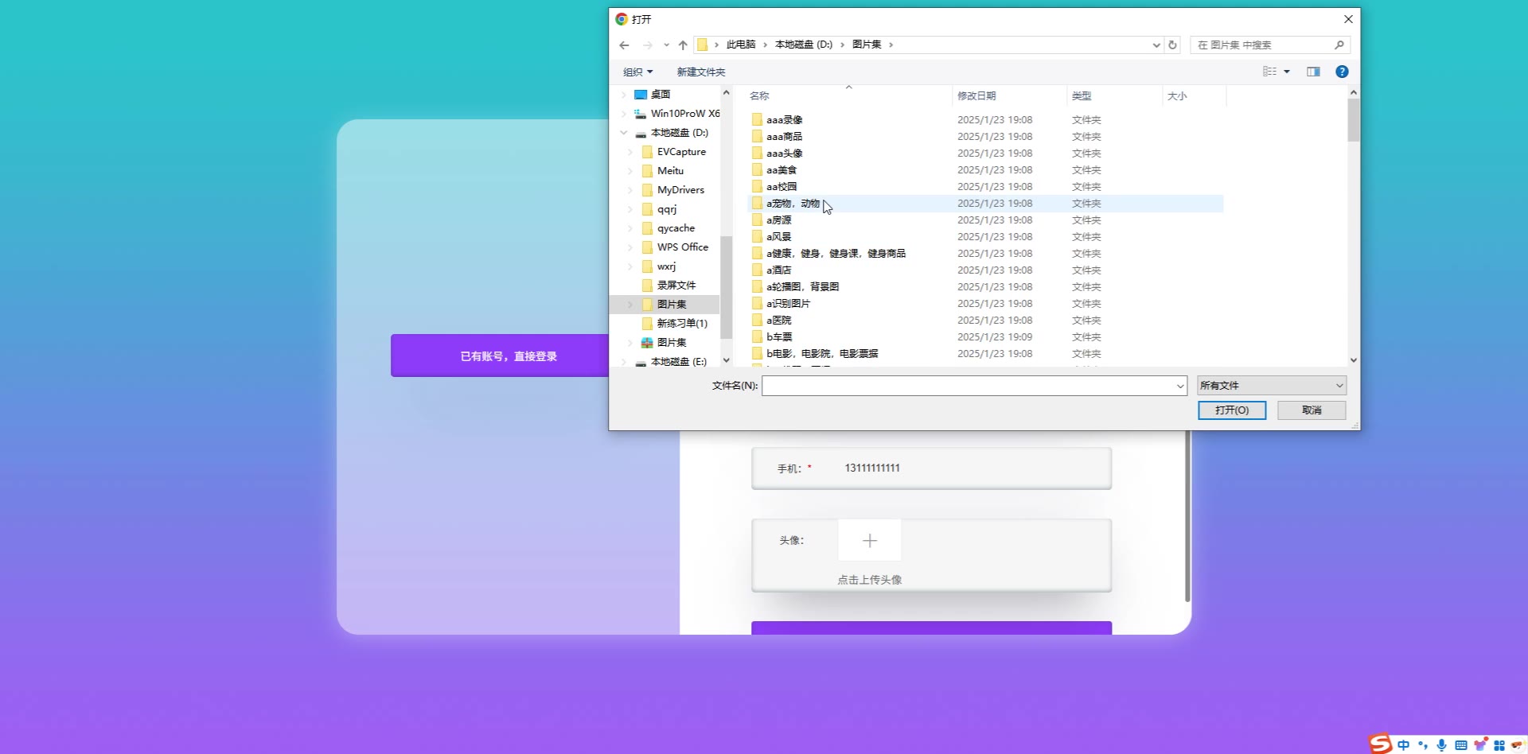Viewport: 1528px width, 754px height.
Task: Click the plus icon to upload avatar
Action: pyautogui.click(x=869, y=541)
